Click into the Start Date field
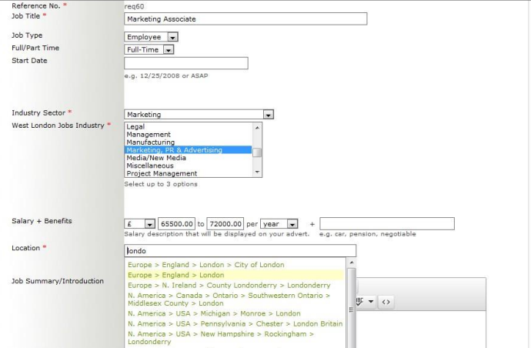 point(186,63)
